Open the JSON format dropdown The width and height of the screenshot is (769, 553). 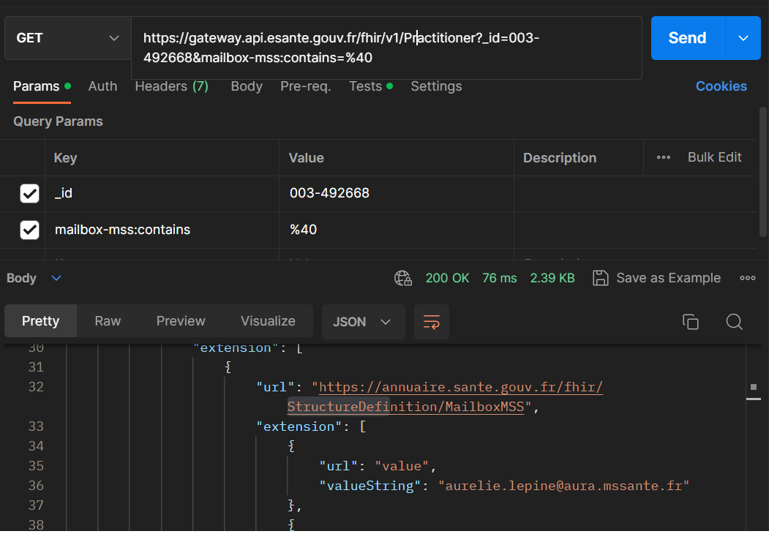point(363,322)
